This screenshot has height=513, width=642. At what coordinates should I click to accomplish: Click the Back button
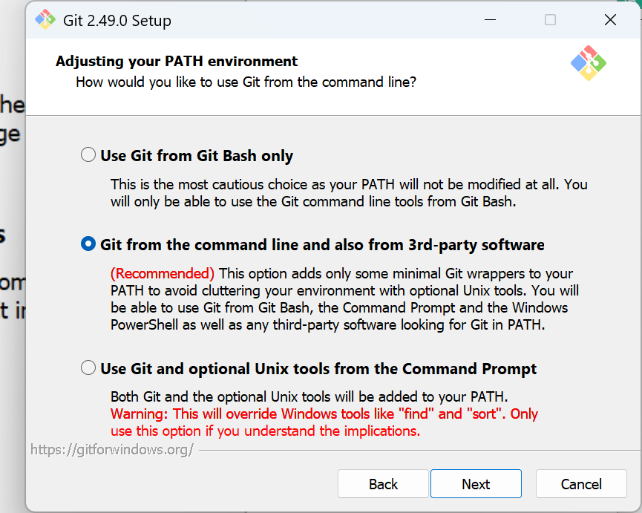383,484
